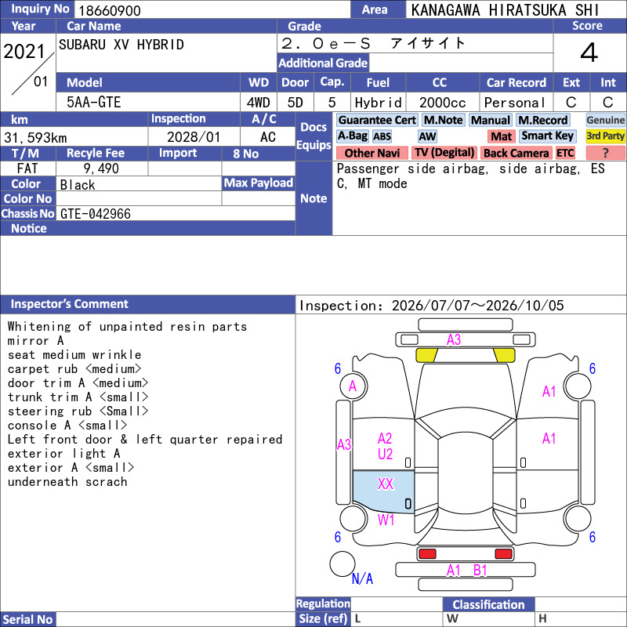Select area KANAGAWA HIRATSUKA SHI
Image resolution: width=627 pixels, height=627 pixels.
[505, 10]
